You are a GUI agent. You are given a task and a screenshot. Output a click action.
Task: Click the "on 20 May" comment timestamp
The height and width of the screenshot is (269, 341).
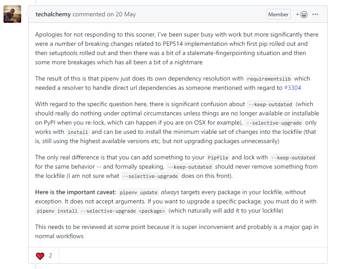tap(121, 14)
